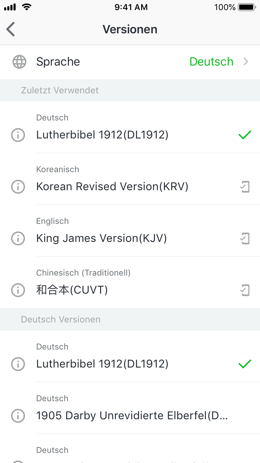Image resolution: width=260 pixels, height=463 pixels.
Task: Open the Deutsch language selector
Action: click(211, 62)
